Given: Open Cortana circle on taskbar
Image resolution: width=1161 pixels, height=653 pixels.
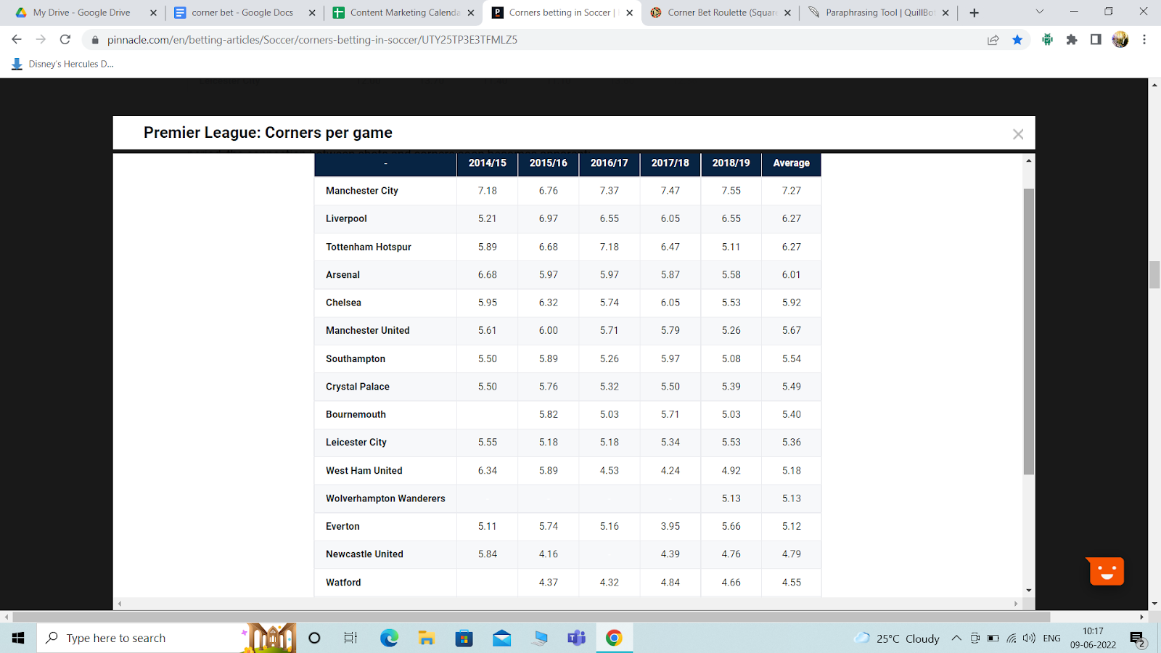Looking at the screenshot, I should [314, 638].
